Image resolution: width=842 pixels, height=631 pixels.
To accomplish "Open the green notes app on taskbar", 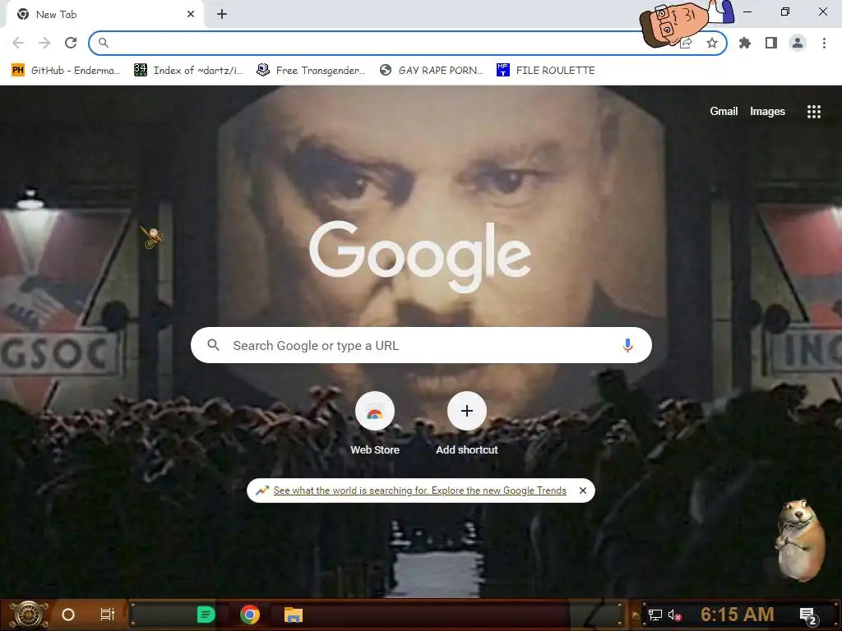I will pyautogui.click(x=206, y=615).
